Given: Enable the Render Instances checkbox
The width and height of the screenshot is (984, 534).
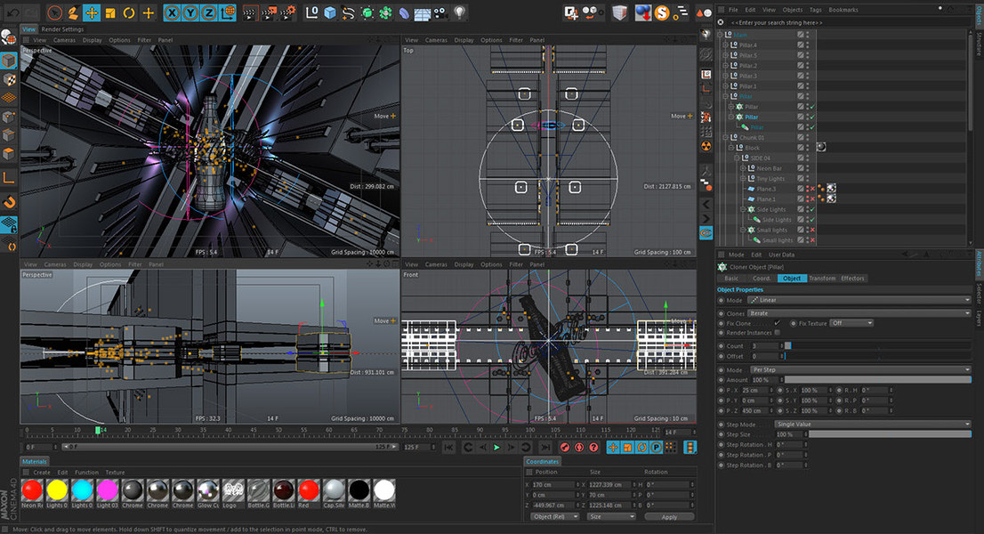Looking at the screenshot, I should click(778, 333).
